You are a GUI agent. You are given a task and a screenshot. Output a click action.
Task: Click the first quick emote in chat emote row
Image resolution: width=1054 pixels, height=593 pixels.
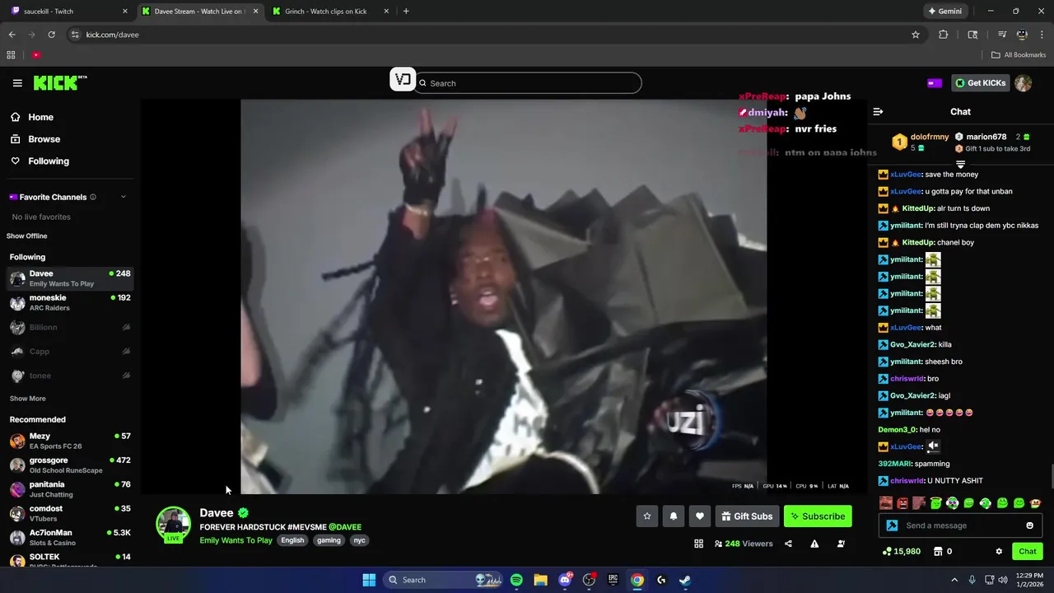886,502
